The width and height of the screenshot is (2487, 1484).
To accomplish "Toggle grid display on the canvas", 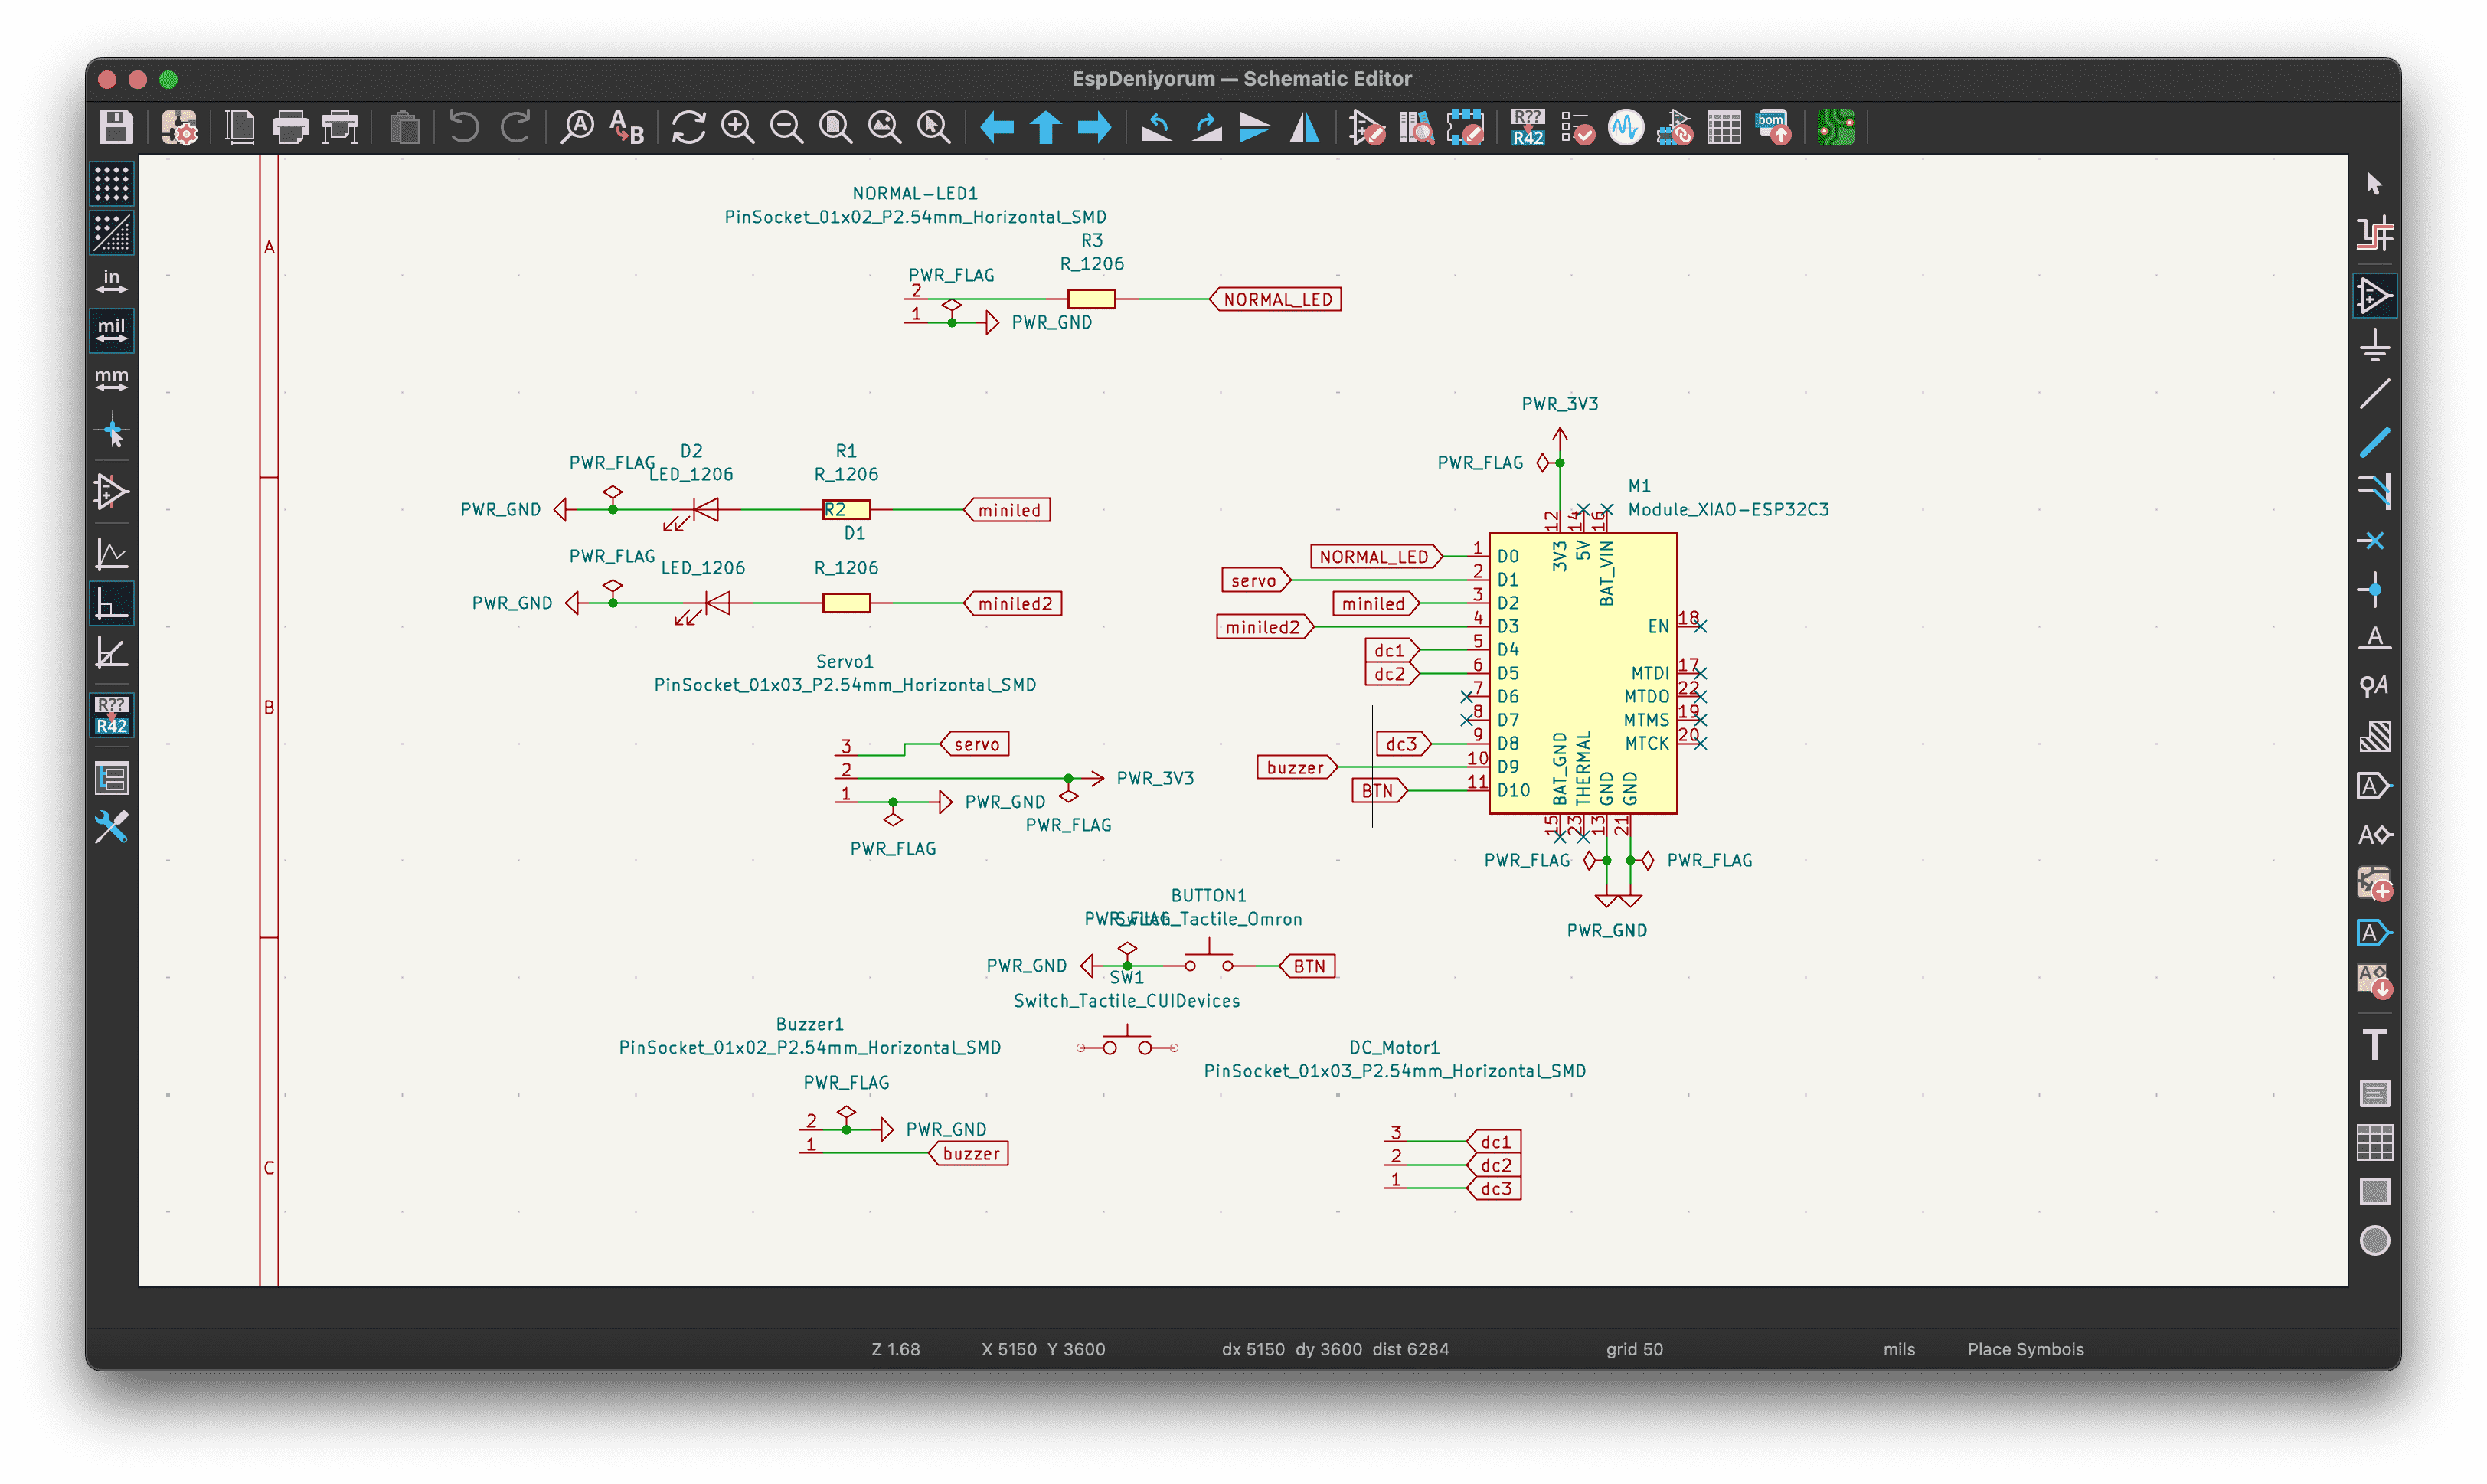I will point(111,184).
